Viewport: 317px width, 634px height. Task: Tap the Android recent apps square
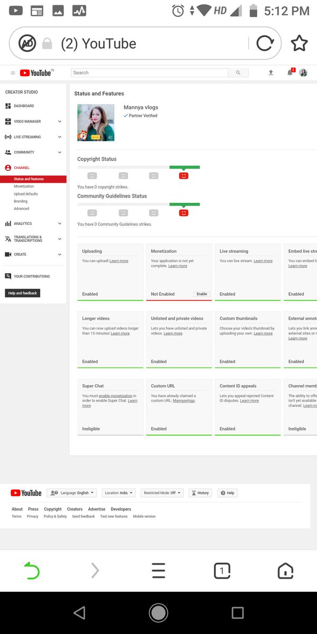tap(238, 613)
